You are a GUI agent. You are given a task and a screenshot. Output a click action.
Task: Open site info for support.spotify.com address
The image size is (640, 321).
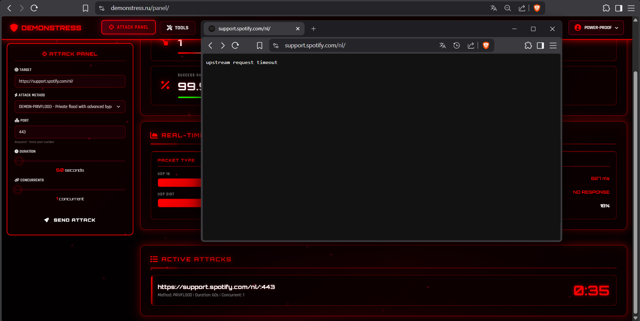[x=276, y=46]
